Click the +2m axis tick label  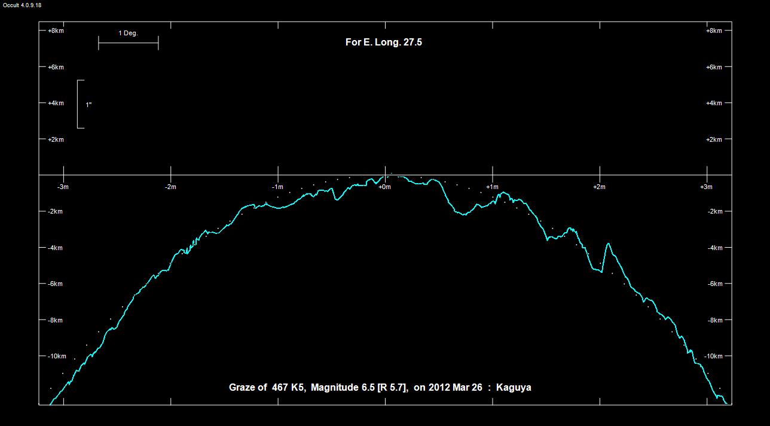(x=599, y=187)
